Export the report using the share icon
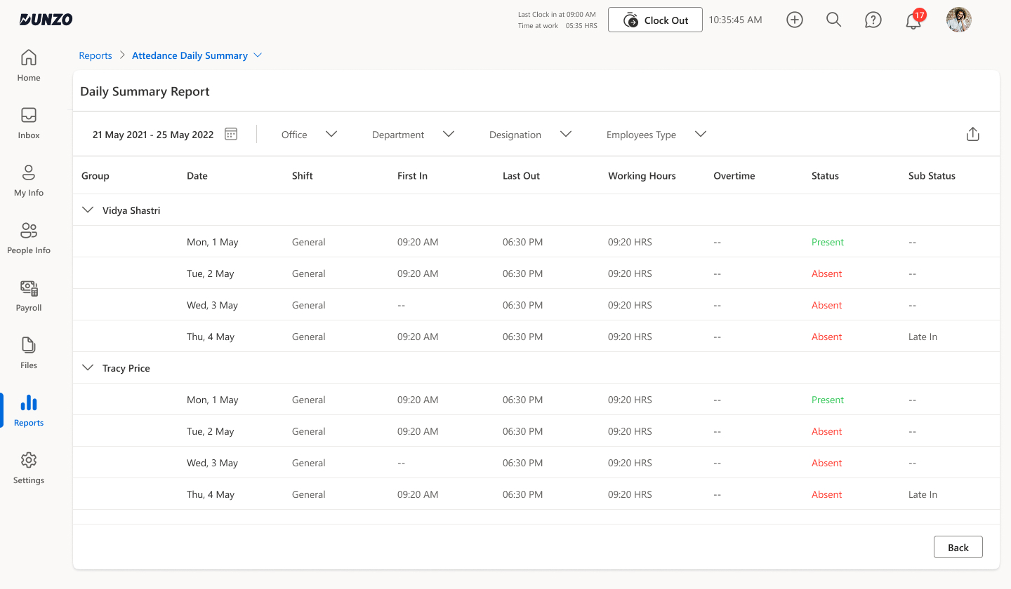1011x589 pixels. pos(972,133)
